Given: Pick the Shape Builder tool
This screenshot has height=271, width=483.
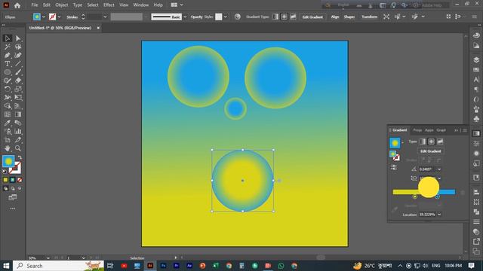Looking at the screenshot, I should coord(8,106).
